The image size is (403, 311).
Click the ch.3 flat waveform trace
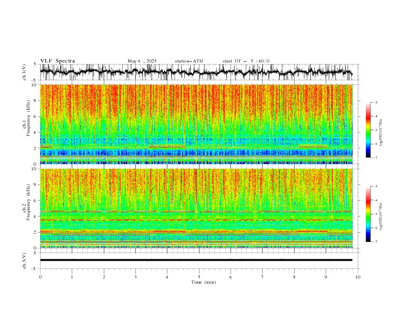(196, 260)
